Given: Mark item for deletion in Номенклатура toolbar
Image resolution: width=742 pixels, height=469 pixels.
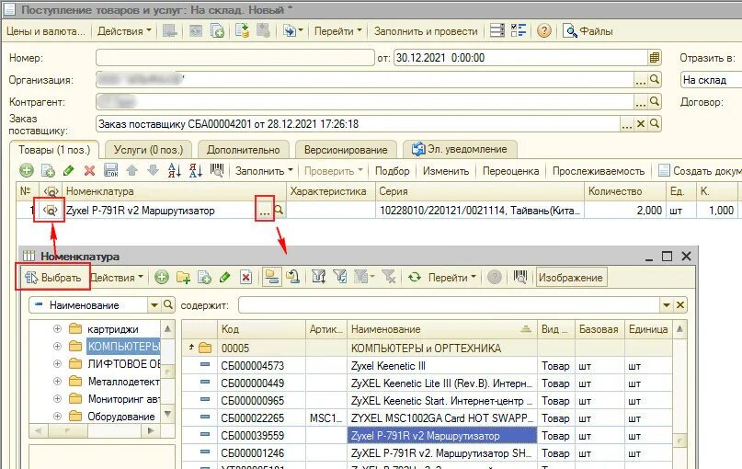Looking at the screenshot, I should [x=246, y=278].
